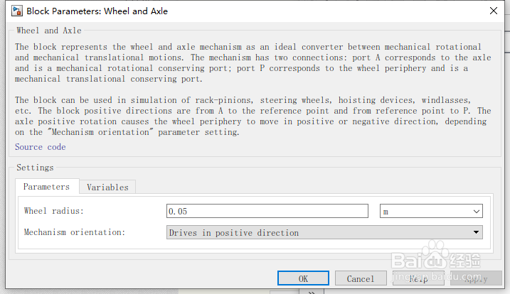Click the Simulink block icon in title bar

tap(14, 11)
